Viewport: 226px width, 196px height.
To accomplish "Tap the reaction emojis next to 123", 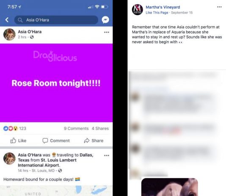I will click(x=11, y=129).
